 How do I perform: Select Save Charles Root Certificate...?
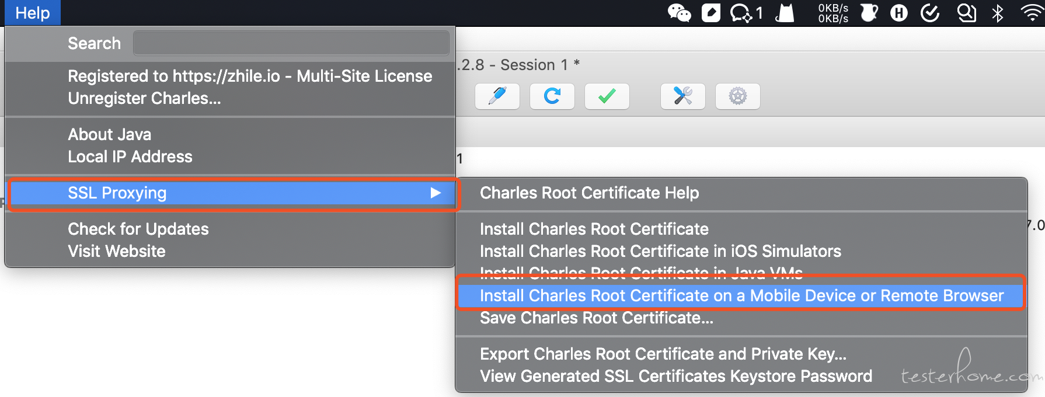(x=596, y=318)
